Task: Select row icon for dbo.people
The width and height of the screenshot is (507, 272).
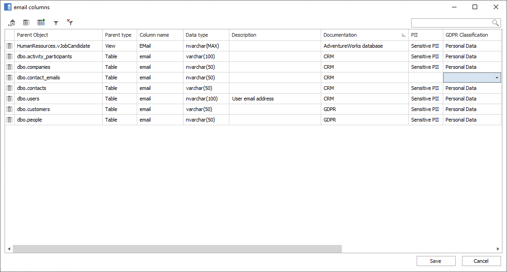Action: pos(9,120)
